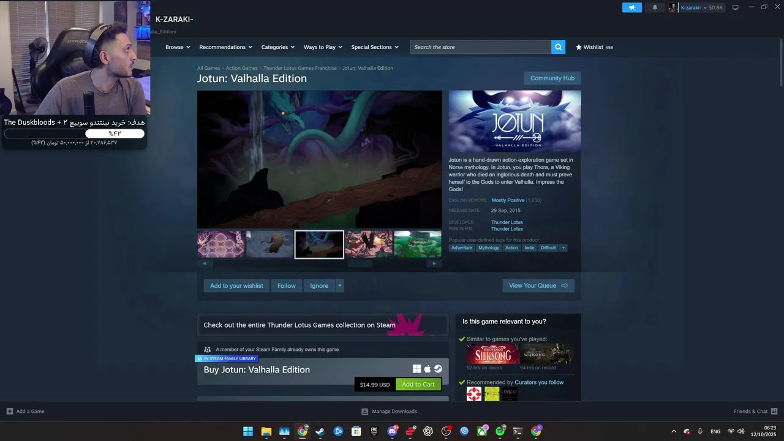
Task: Click Add to your wishlist
Action: tap(236, 285)
